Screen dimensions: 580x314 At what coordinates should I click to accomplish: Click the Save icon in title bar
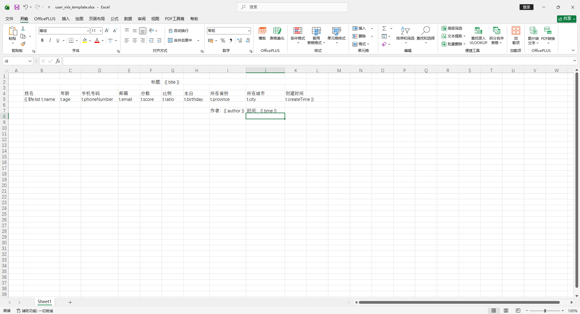[x=17, y=7]
